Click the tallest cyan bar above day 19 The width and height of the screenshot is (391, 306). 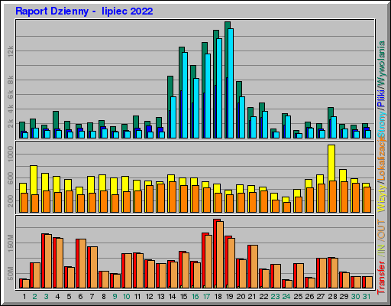(x=231, y=83)
